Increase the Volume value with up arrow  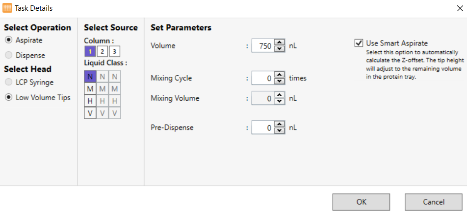[280, 43]
